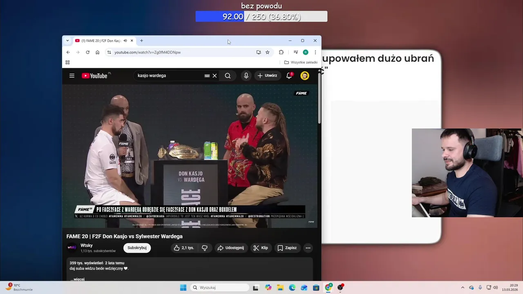
Task: Show hidden tray icons chevron
Action: (463, 287)
